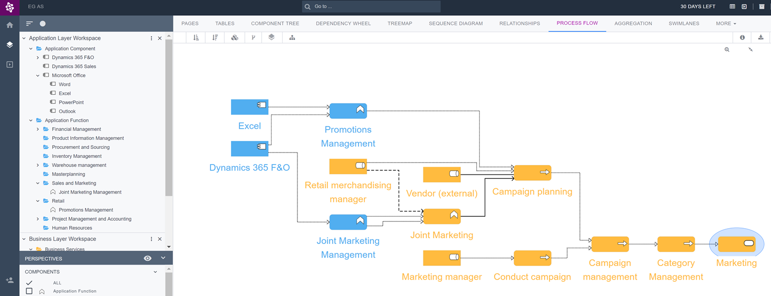
Task: Collapse the Microsoft Office tree node
Action: [x=38, y=75]
